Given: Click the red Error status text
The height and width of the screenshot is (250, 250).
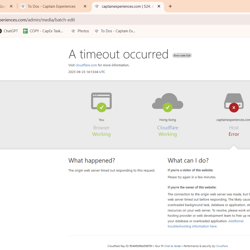Looking at the screenshot, I should pyautogui.click(x=234, y=134).
